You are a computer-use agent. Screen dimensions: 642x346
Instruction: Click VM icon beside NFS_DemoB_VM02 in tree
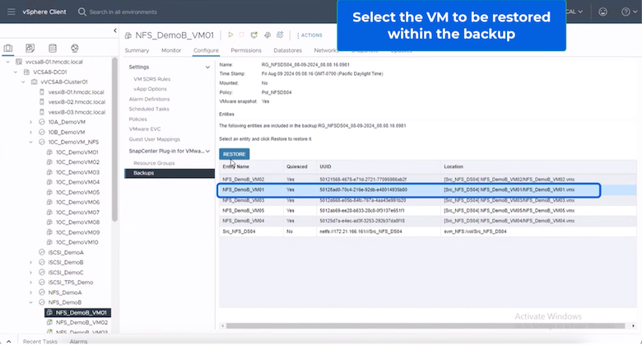click(49, 323)
